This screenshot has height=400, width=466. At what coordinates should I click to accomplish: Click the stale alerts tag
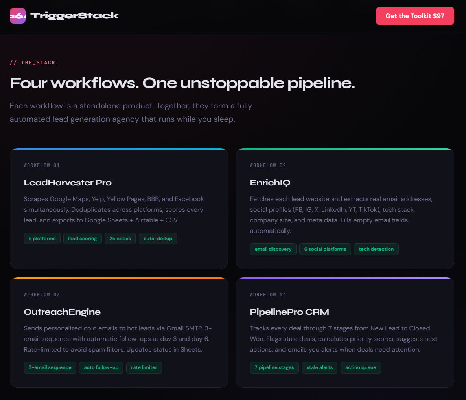319,367
